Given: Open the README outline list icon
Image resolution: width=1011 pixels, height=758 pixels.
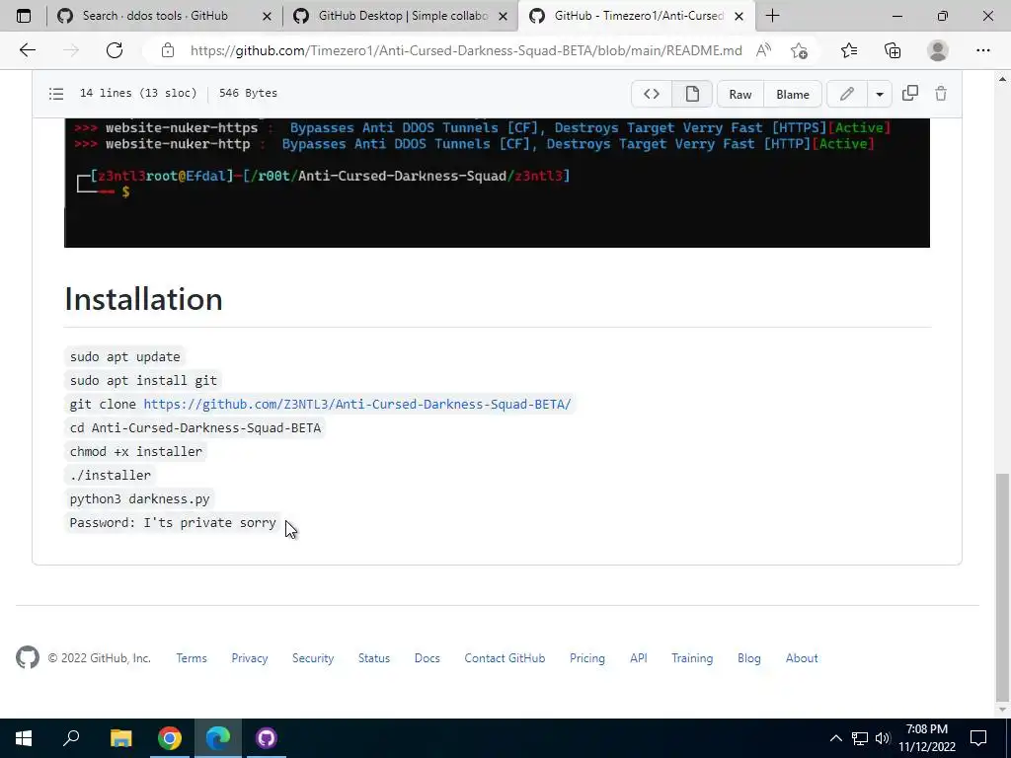Looking at the screenshot, I should 56,94.
